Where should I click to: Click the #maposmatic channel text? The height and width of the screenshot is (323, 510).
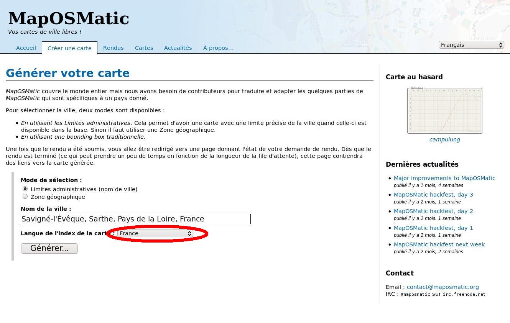(415, 294)
